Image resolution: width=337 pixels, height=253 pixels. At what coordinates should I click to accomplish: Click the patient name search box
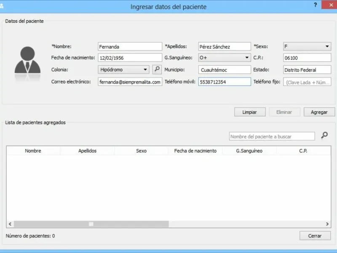272,136
